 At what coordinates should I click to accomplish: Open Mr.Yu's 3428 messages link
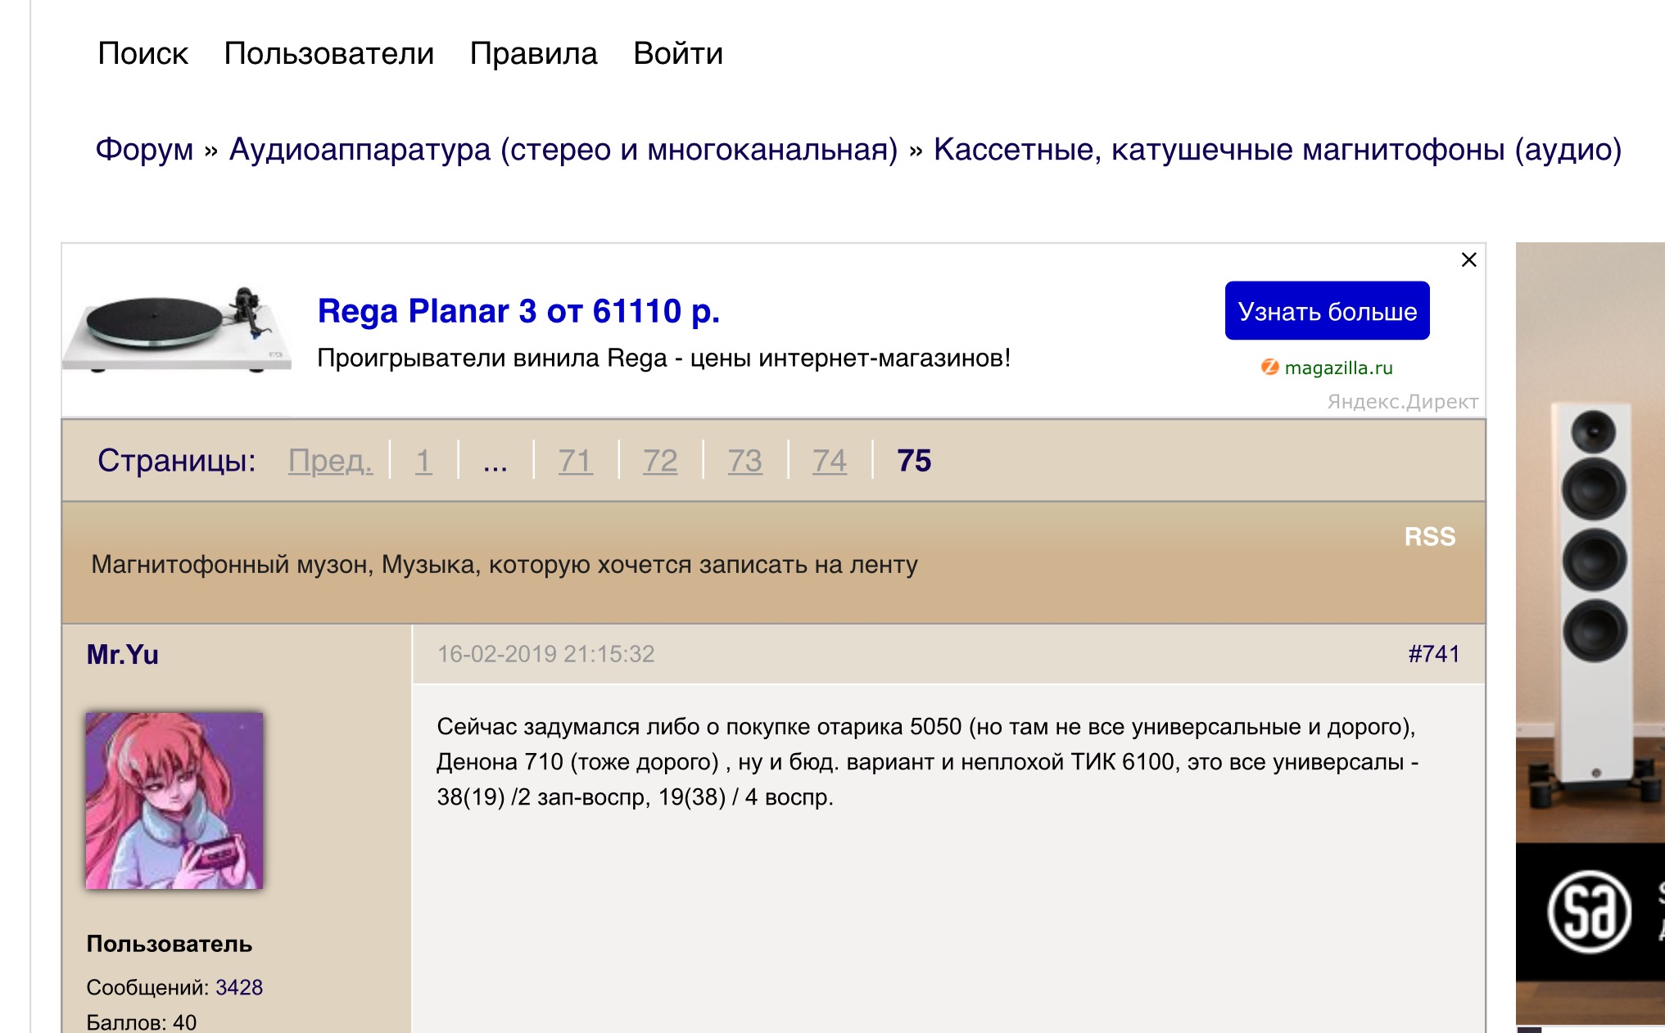coord(238,987)
